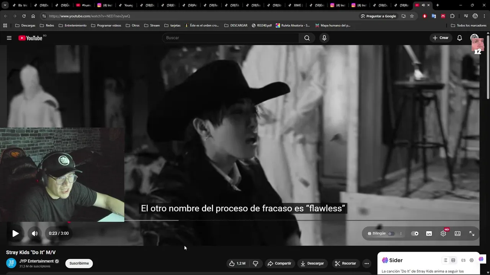The height and width of the screenshot is (275, 490).
Task: Open more actions three-dot button
Action: (367, 263)
